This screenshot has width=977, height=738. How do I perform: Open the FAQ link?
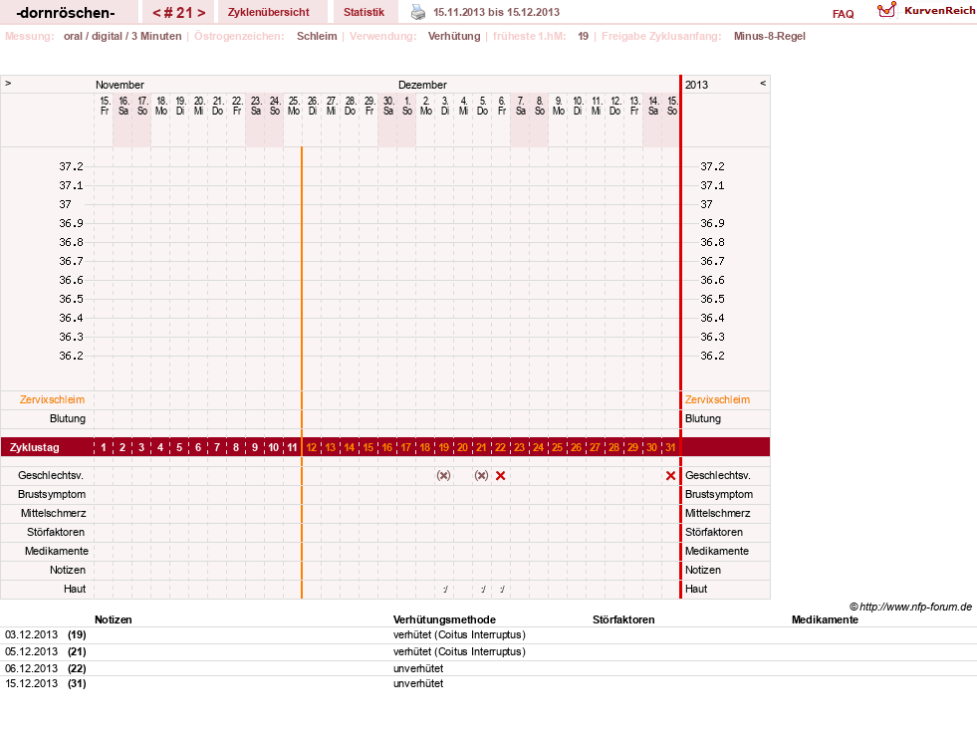tap(843, 14)
